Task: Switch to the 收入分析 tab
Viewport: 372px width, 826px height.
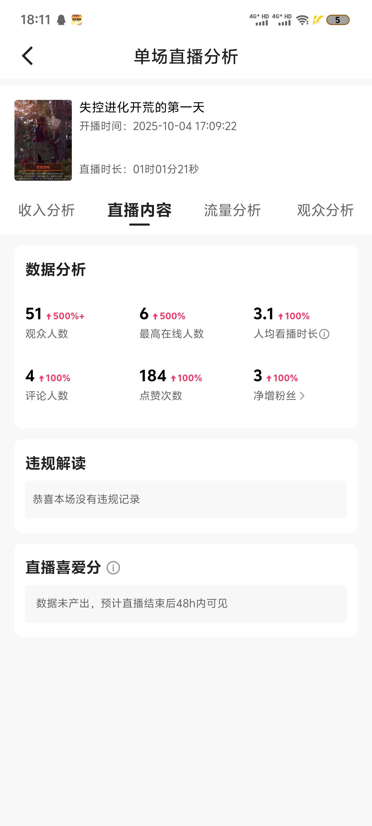Action: tap(47, 210)
